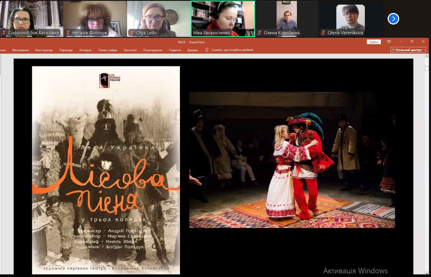Viewport: 431px width, 277px height.
Task: Open the Рецензування ribbon tab
Action: 153,50
